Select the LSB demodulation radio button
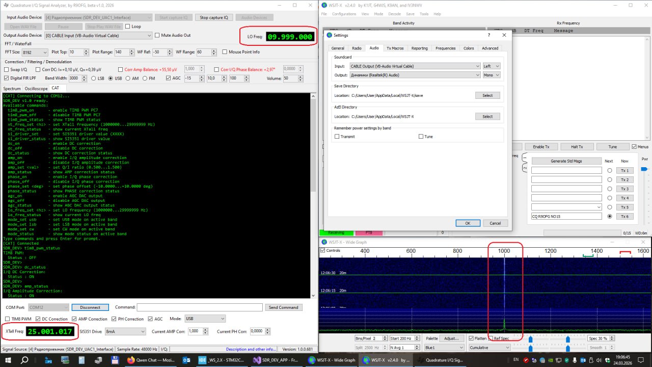 93,78
